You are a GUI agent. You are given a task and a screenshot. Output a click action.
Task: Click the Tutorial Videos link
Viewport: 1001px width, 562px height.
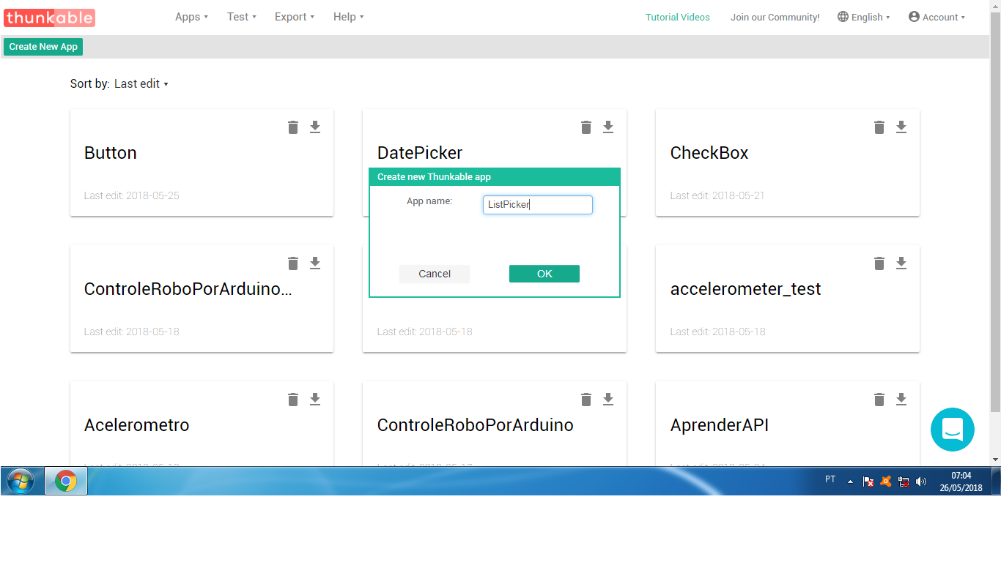pos(677,17)
